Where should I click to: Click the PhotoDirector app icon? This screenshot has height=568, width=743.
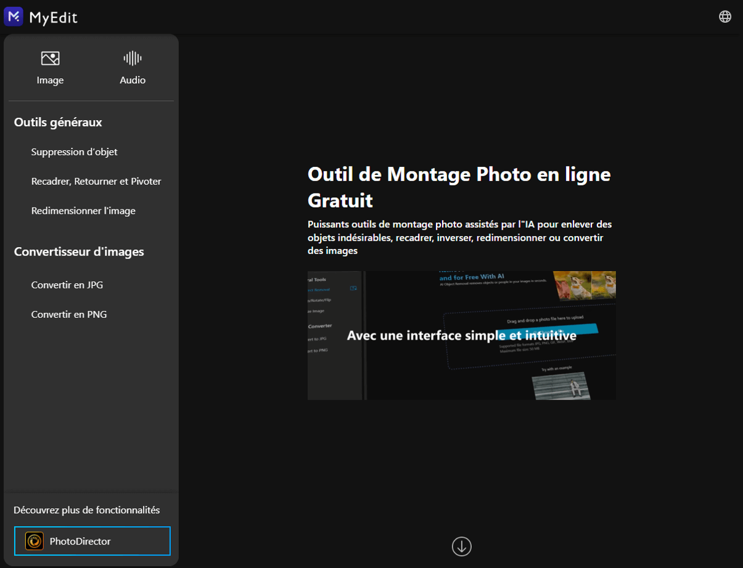coord(35,541)
